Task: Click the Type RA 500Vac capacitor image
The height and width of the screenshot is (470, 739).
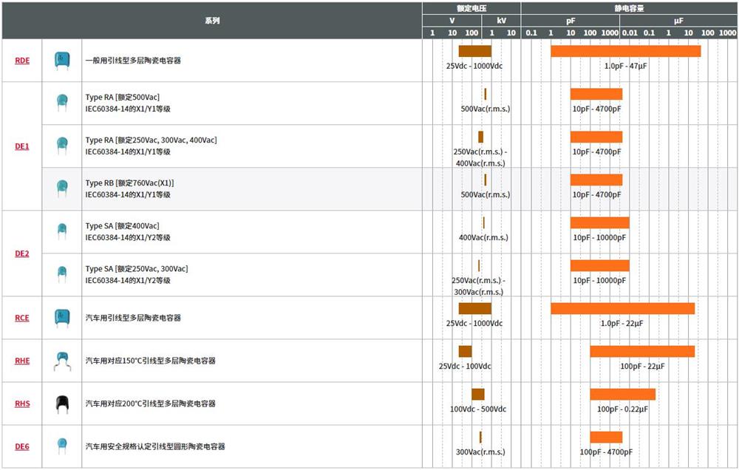Action: click(62, 103)
